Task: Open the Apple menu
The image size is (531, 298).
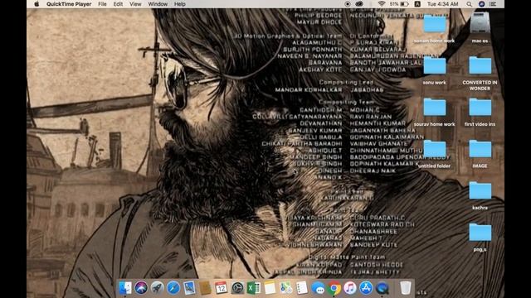Action: pos(37,4)
